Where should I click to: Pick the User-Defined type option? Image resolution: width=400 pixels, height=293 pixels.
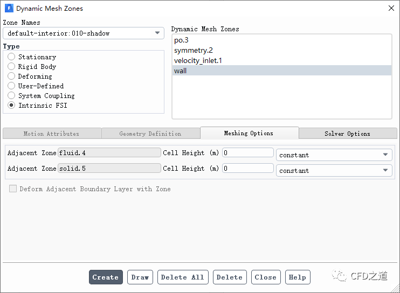11,86
